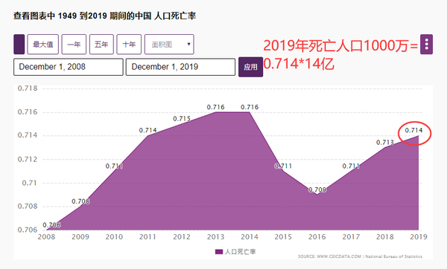Click the 2013 data label 0.716
Screen dimensions: 447x269
coord(215,107)
